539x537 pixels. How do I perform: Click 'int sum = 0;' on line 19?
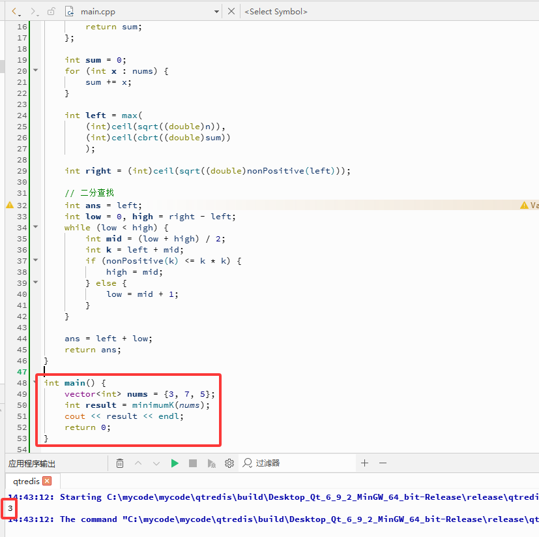96,60
